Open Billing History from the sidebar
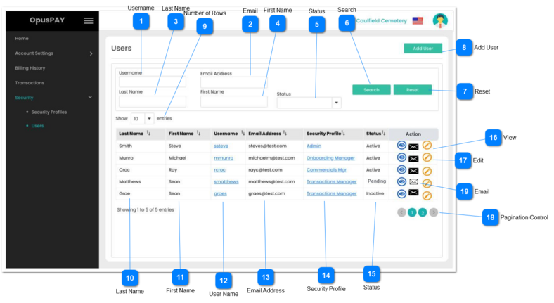The image size is (554, 303). pos(30,68)
